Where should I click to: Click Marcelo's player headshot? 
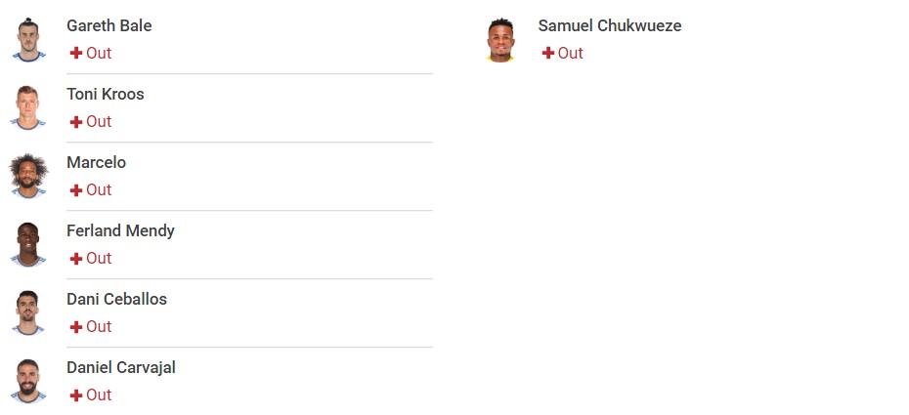27,176
